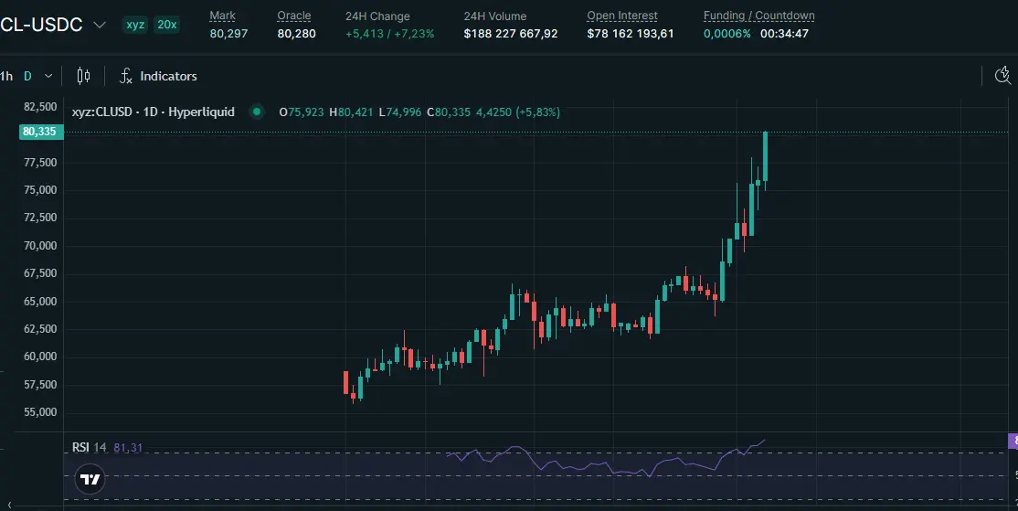Click the quick search icon at top right

point(1003,76)
